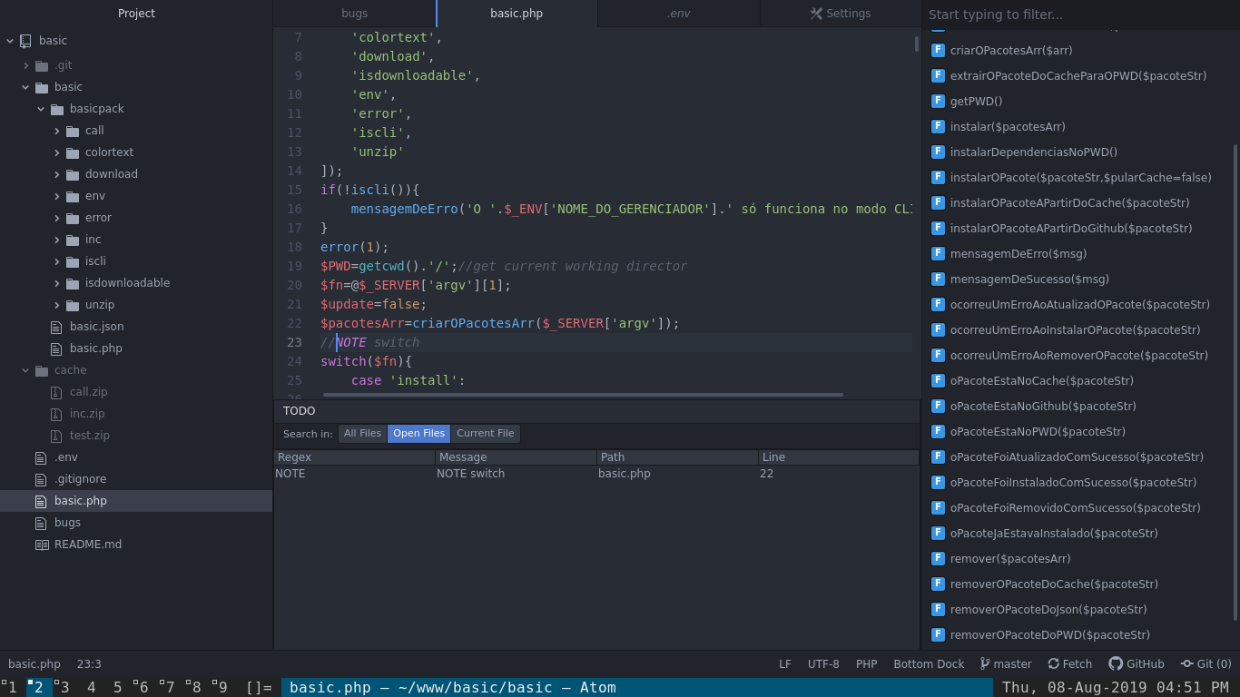Image resolution: width=1240 pixels, height=697 pixels.
Task: Click the repository icon of basic root
Action: click(25, 41)
